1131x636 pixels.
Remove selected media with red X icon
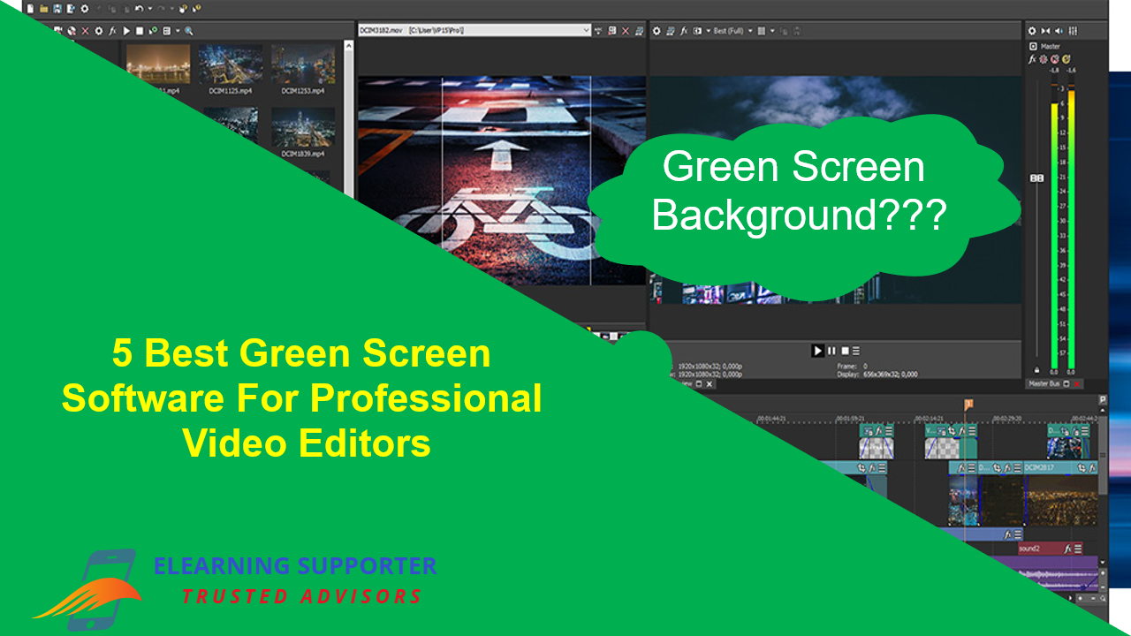click(85, 30)
